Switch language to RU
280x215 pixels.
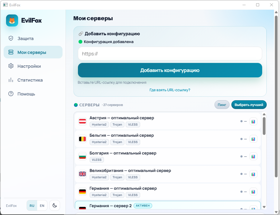(32, 206)
